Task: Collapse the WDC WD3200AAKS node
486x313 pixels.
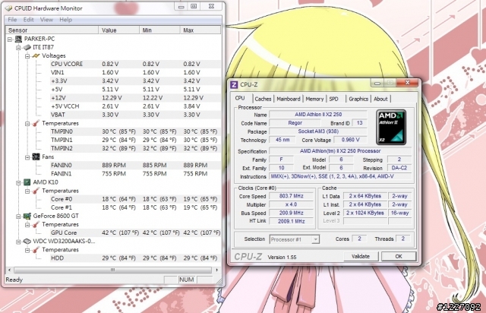Action: (x=18, y=242)
